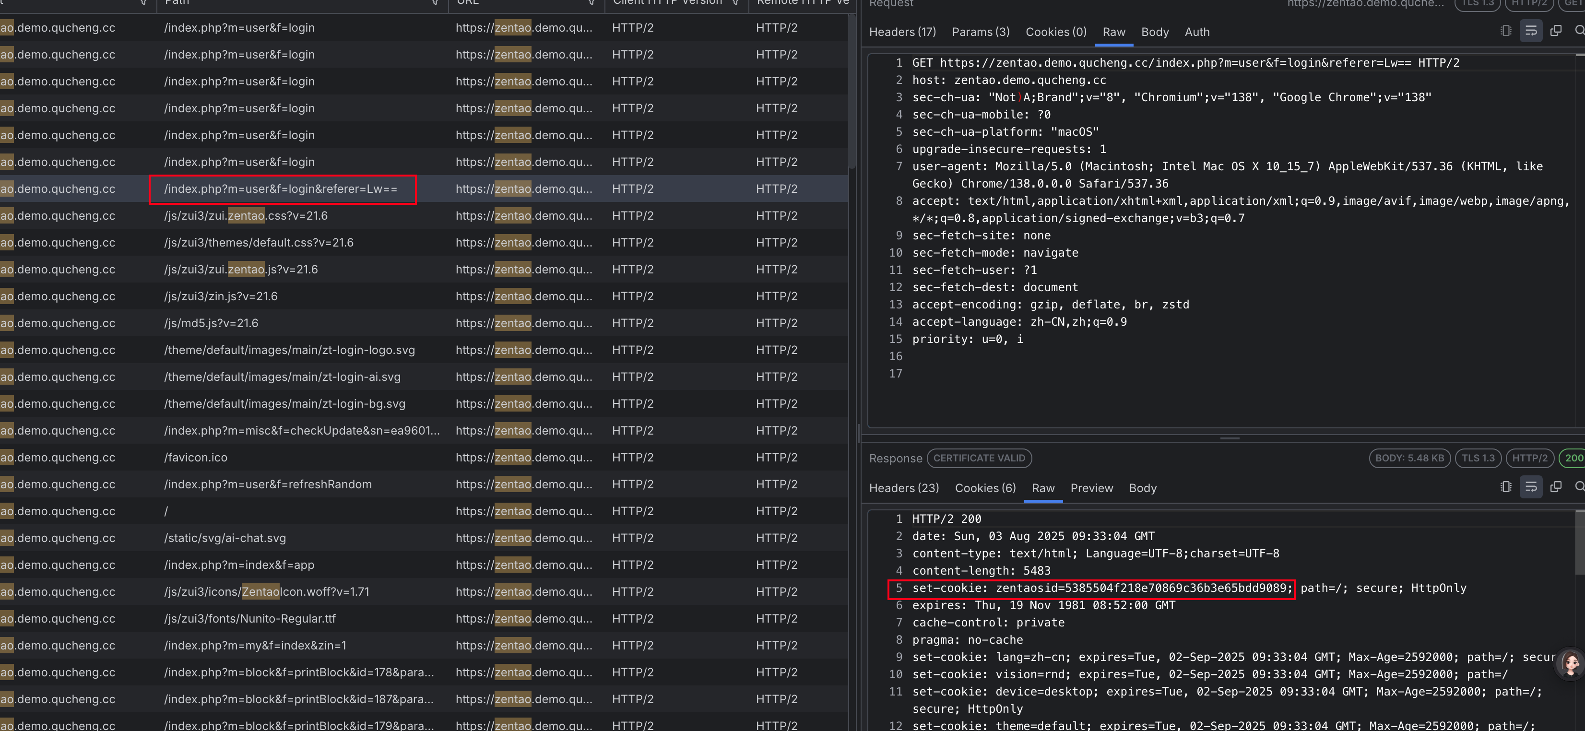Viewport: 1585px width, 731px height.
Task: Toggle word wrap in request pane
Action: (x=1530, y=31)
